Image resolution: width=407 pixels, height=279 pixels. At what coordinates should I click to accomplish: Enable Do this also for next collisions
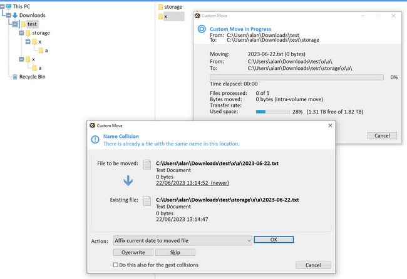[115, 265]
